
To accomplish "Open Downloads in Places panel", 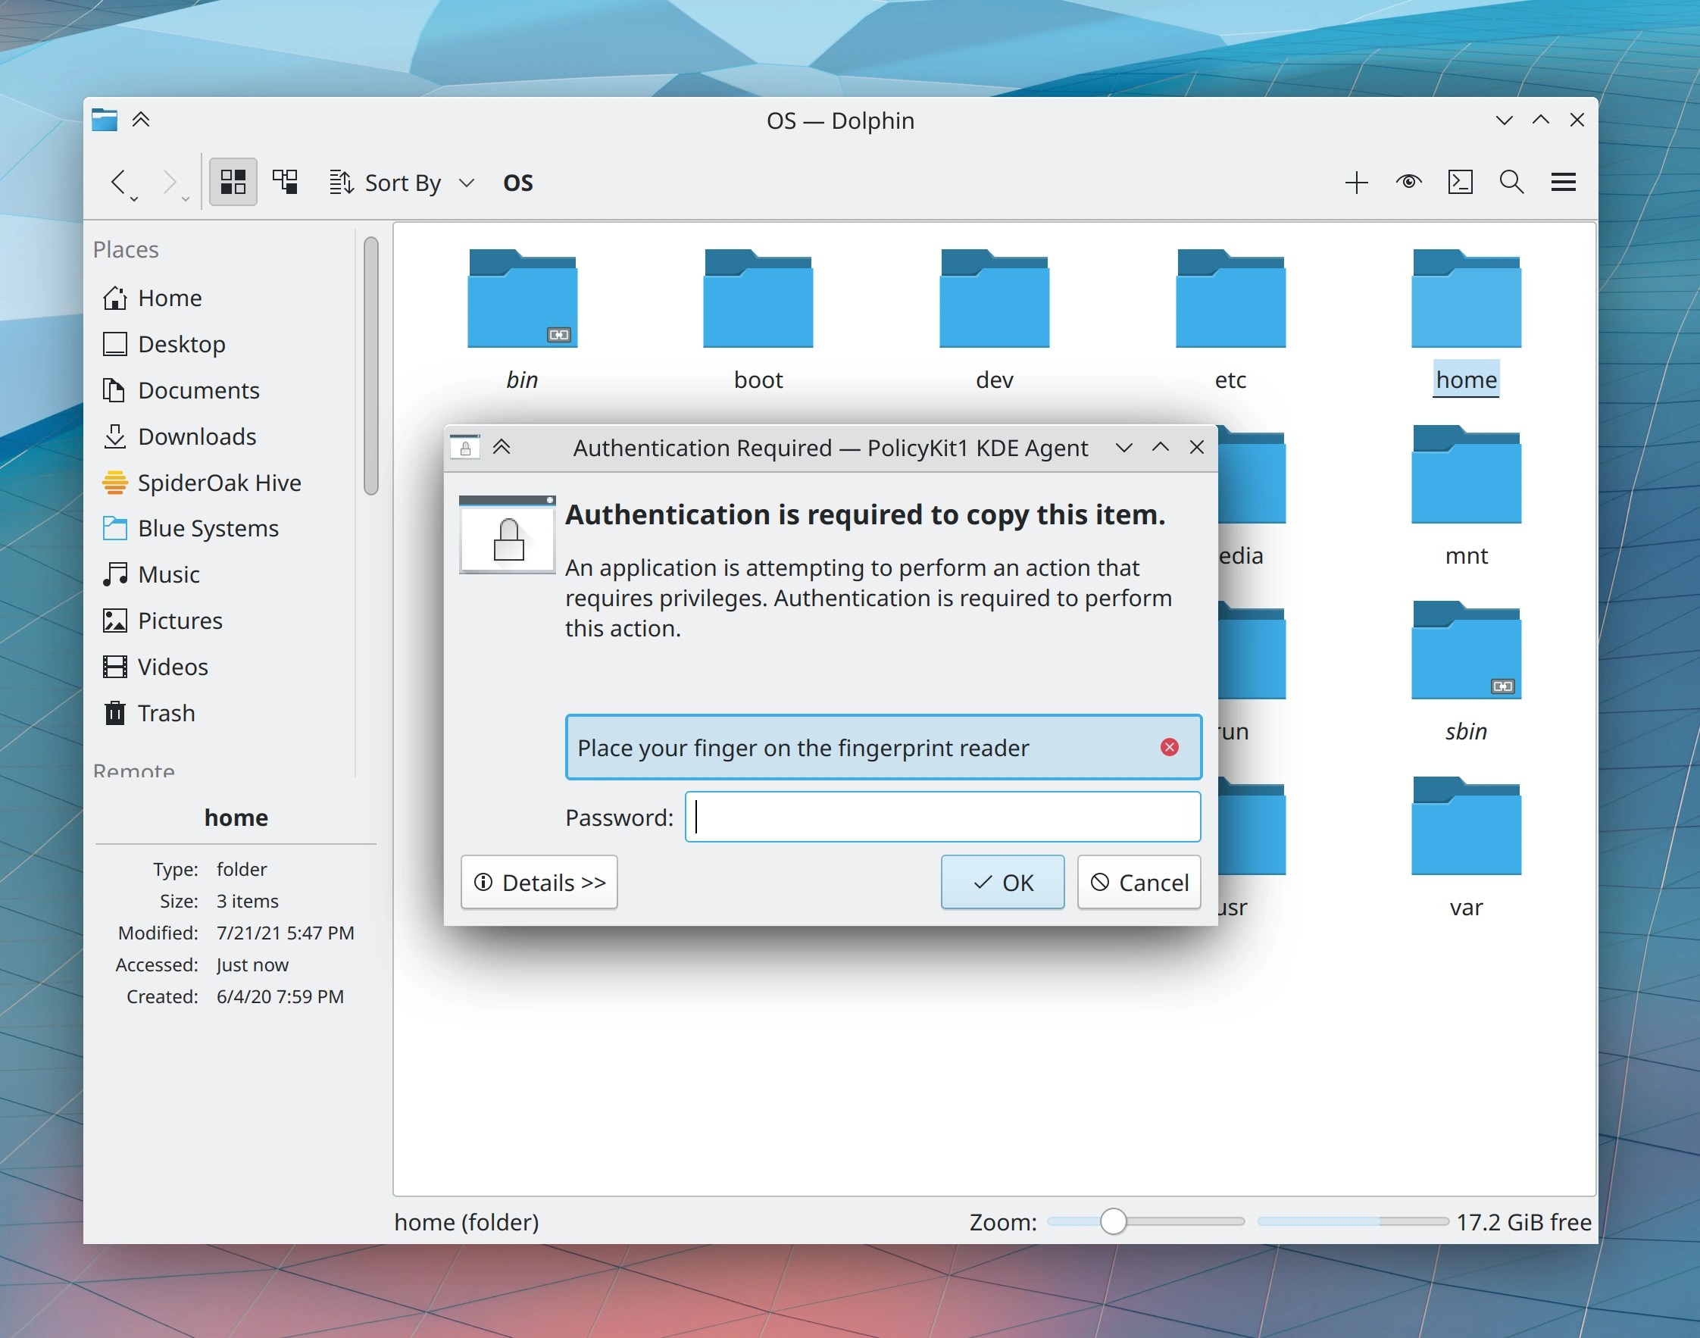I will pos(197,436).
